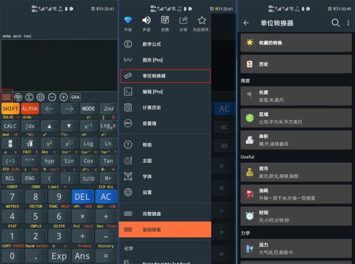The width and height of the screenshot is (355, 264).
Task: Tap the hyp key
Action: pyautogui.click(x=49, y=161)
